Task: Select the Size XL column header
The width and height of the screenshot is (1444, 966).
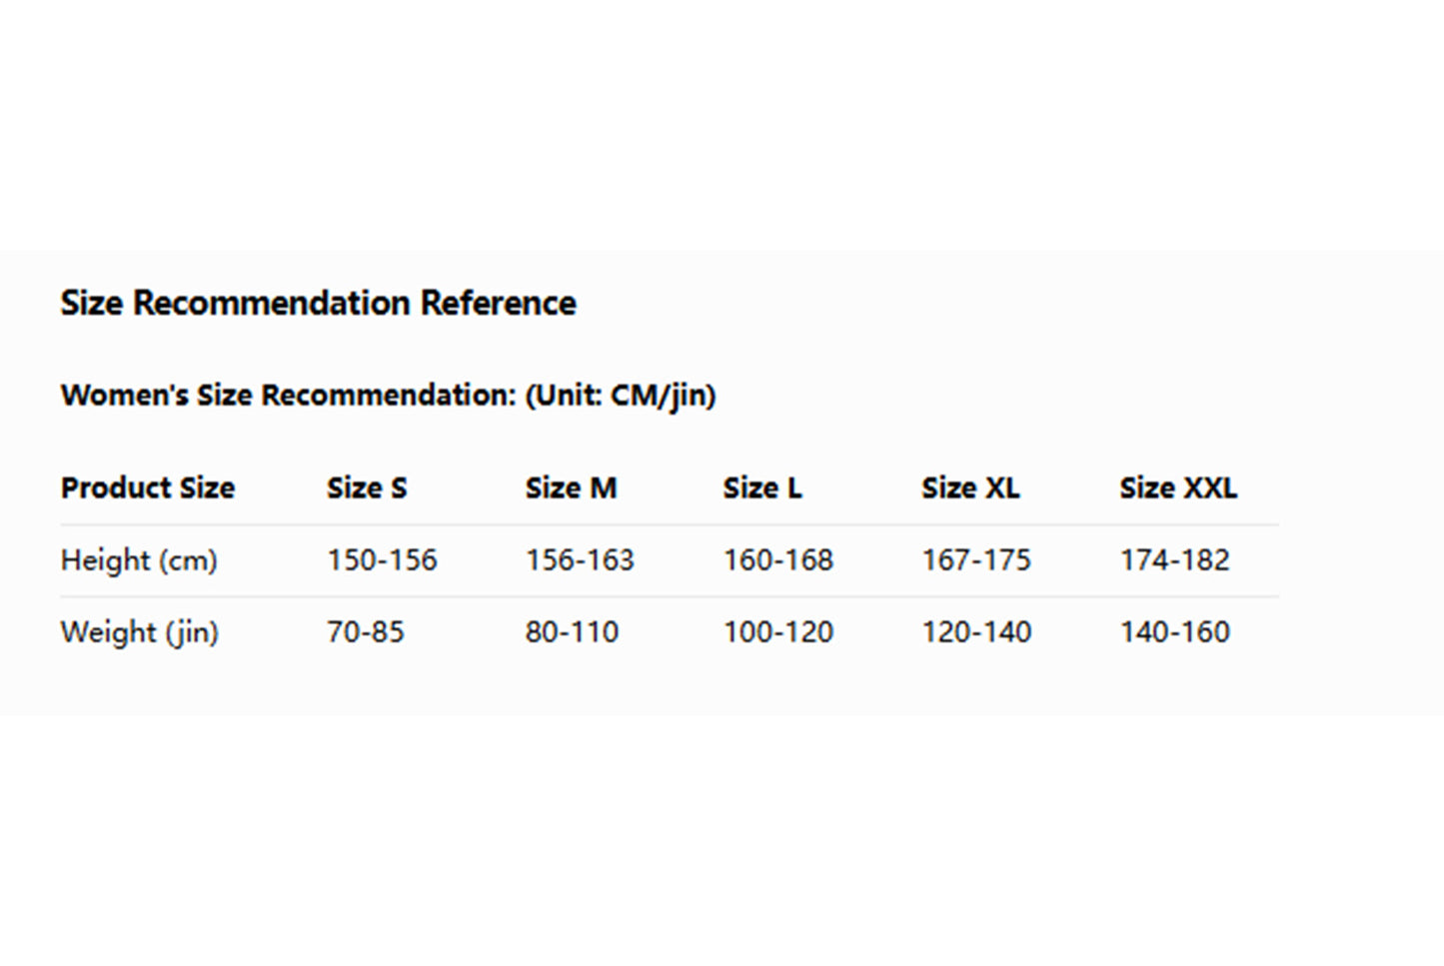Action: pyautogui.click(x=970, y=487)
